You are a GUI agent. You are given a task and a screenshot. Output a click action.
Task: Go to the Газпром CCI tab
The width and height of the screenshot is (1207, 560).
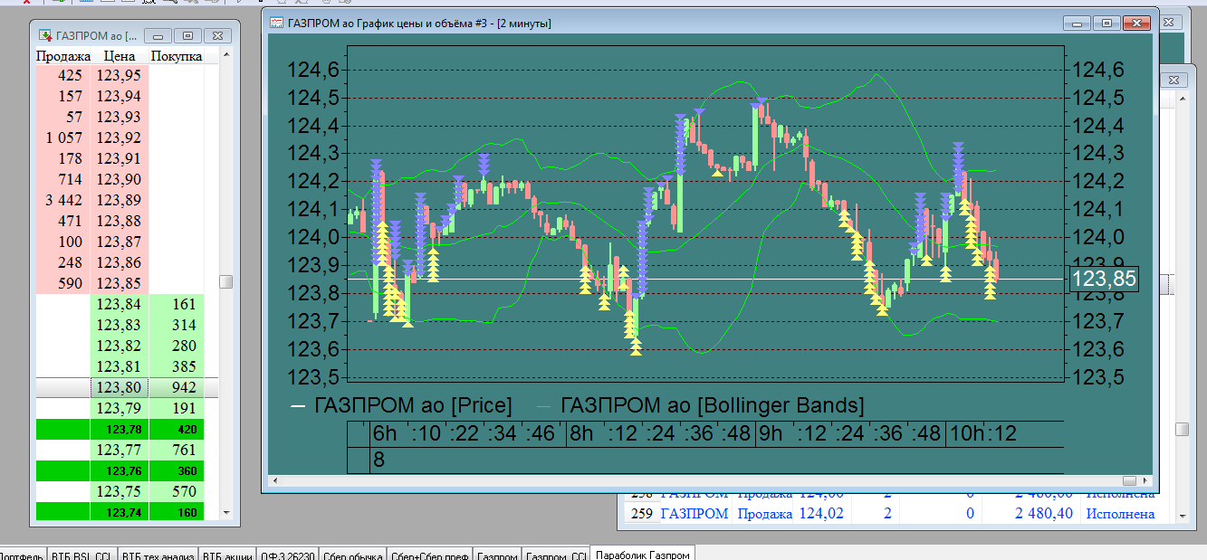coord(556,555)
